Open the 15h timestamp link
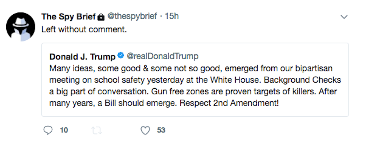This screenshot has height=143, width=366. [x=172, y=16]
